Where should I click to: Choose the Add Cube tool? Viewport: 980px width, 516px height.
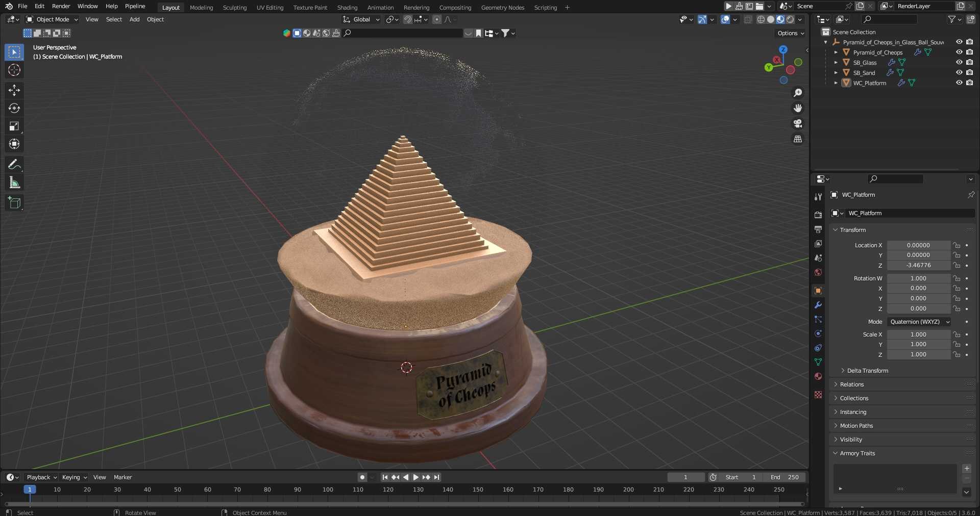click(14, 203)
